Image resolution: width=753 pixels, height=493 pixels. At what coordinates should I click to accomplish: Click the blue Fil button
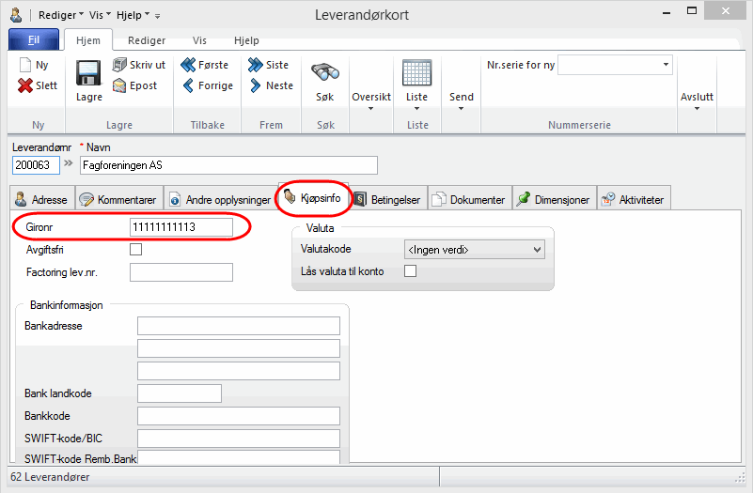pos(33,41)
